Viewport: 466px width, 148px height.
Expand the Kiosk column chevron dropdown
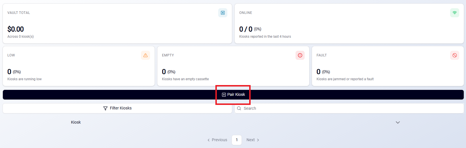coord(398,122)
